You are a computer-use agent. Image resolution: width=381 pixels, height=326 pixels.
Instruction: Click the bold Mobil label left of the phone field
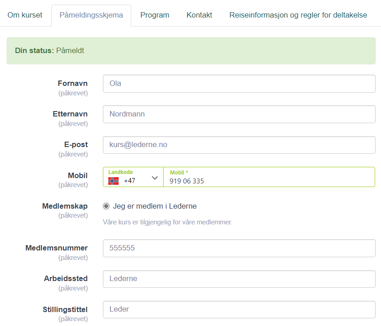coord(78,175)
